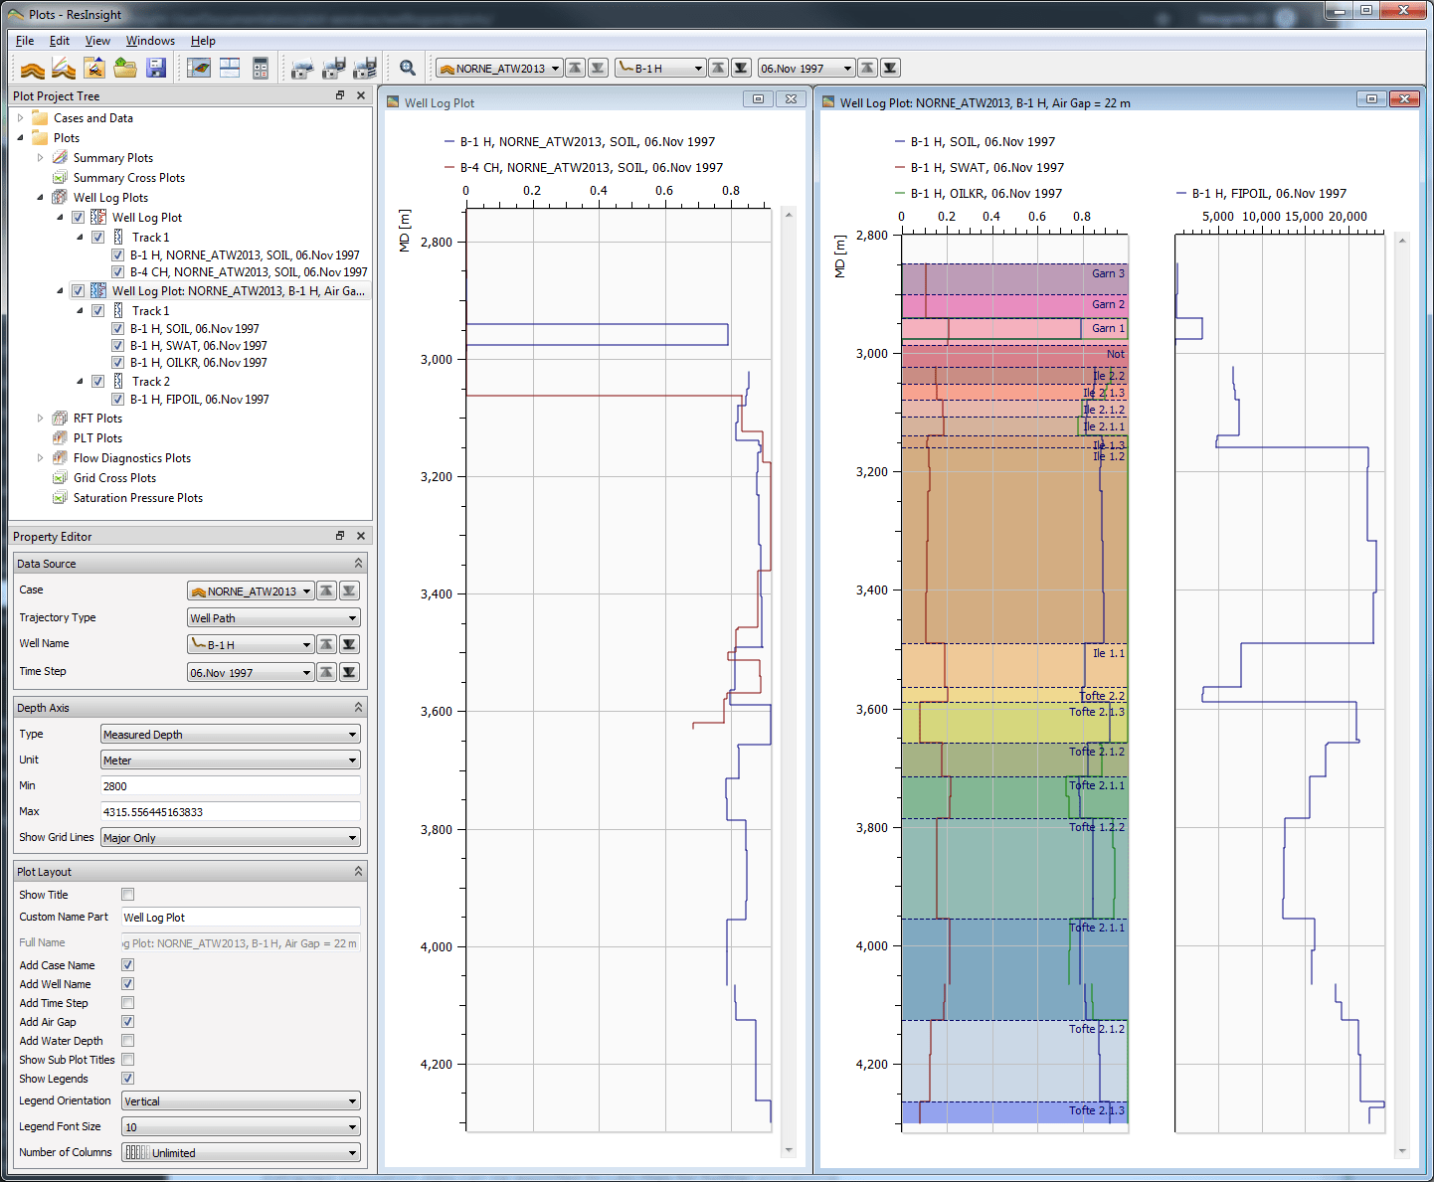
Task: Select the 3D view window icon
Action: tap(199, 67)
